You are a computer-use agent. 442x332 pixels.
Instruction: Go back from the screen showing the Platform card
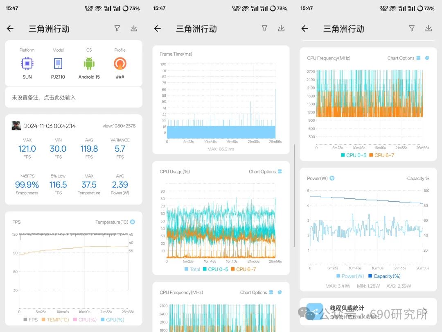(10, 29)
